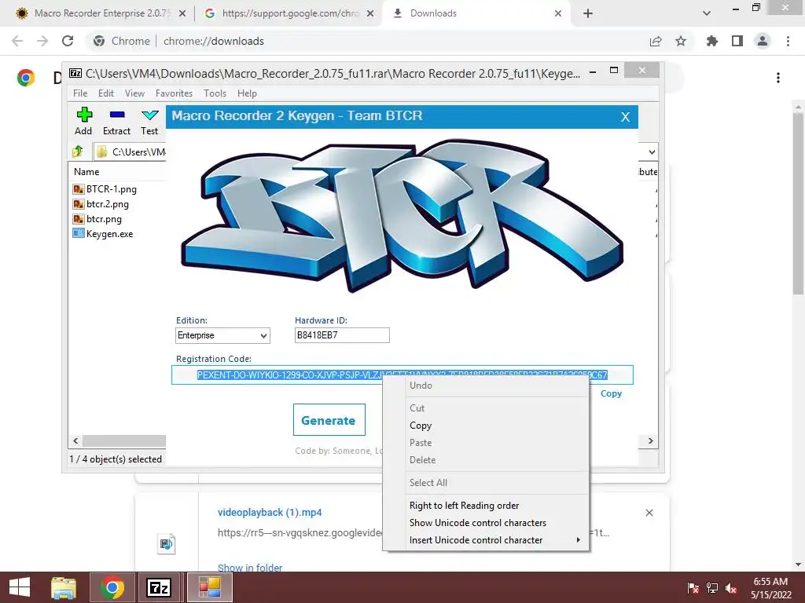Switch to Macro Recorder Enterprise tab
The width and height of the screenshot is (805, 603).
[101, 13]
